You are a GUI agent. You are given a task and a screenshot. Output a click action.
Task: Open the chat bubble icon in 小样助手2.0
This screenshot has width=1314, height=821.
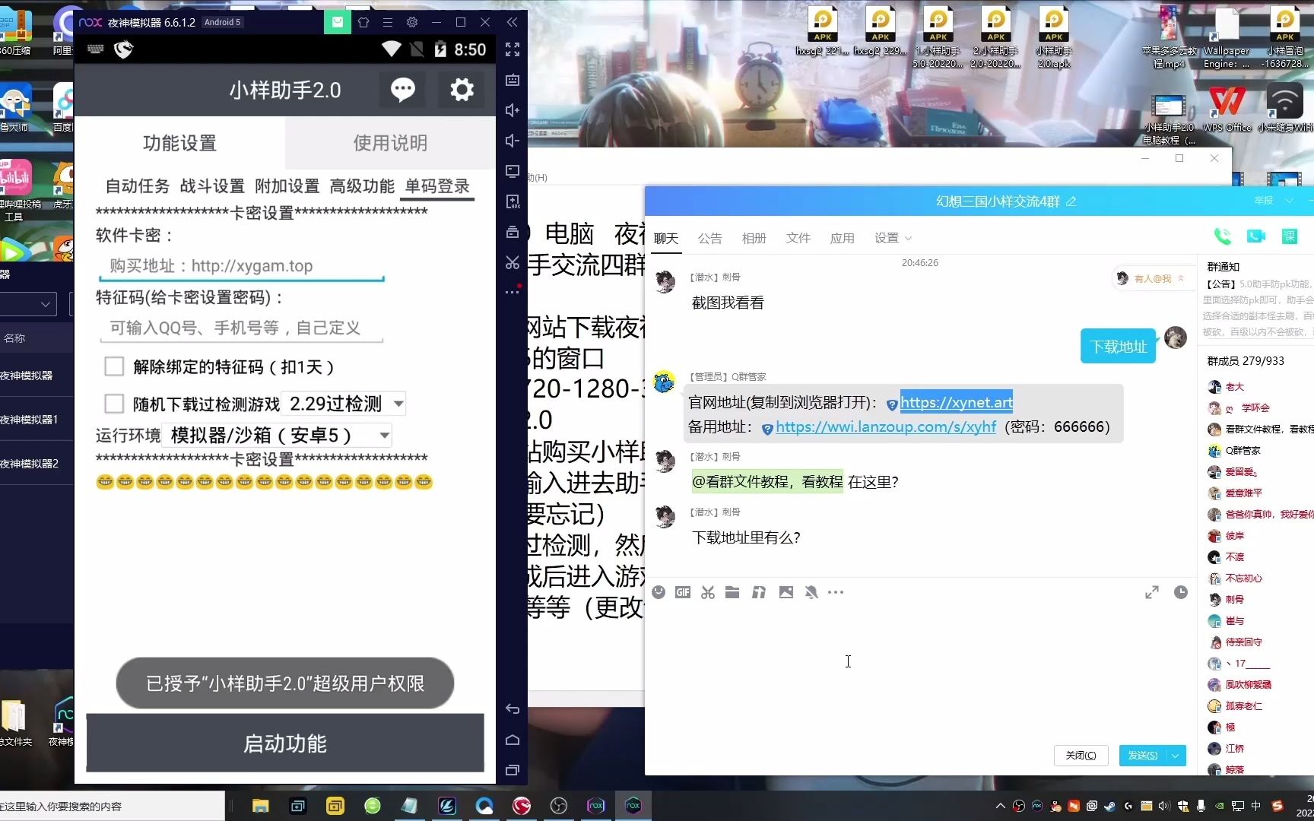[x=402, y=90]
